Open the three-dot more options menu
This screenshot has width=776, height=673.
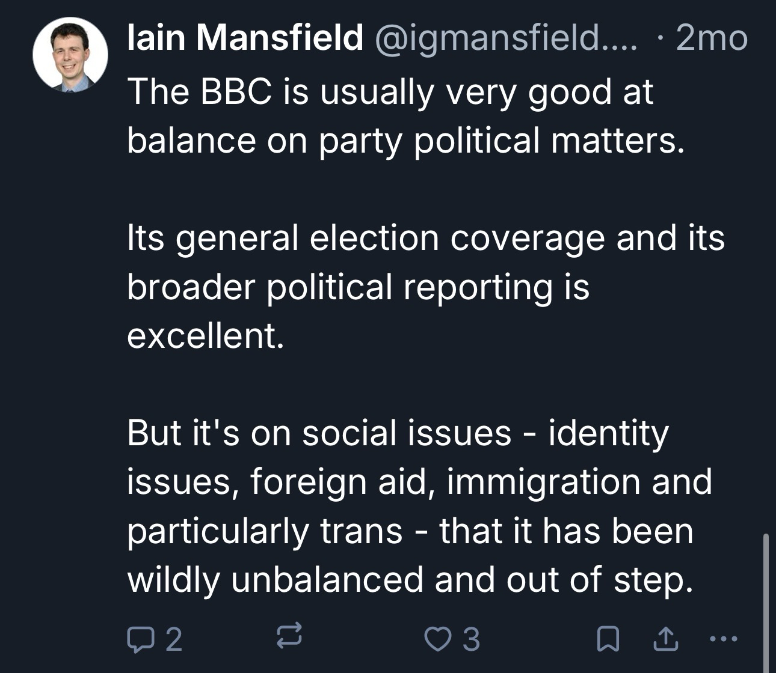click(722, 639)
